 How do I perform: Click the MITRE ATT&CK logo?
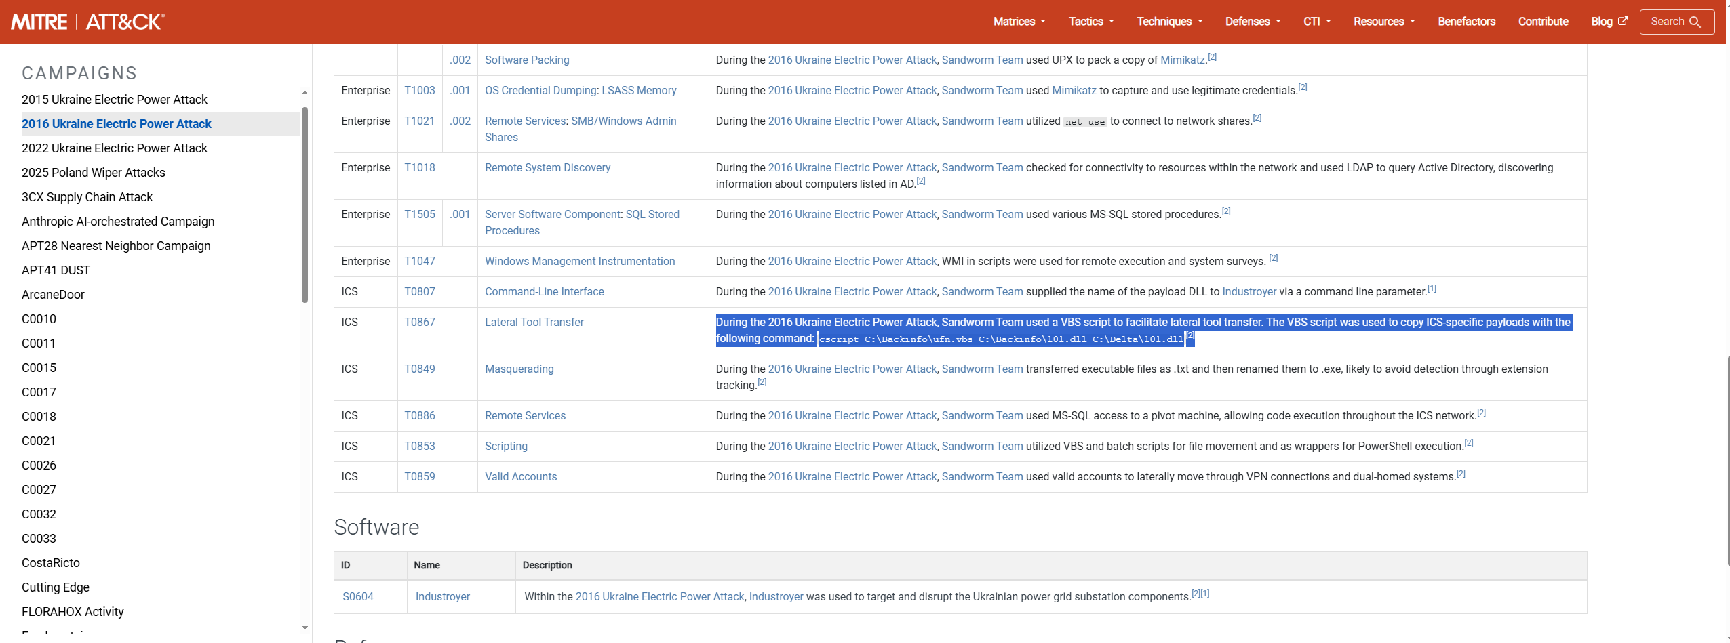tap(87, 22)
